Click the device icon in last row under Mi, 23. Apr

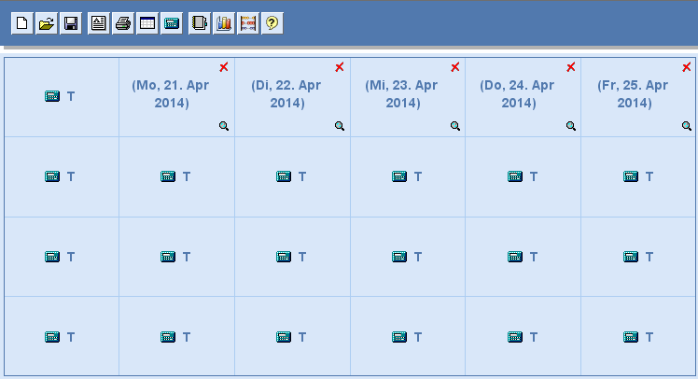pyautogui.click(x=399, y=337)
